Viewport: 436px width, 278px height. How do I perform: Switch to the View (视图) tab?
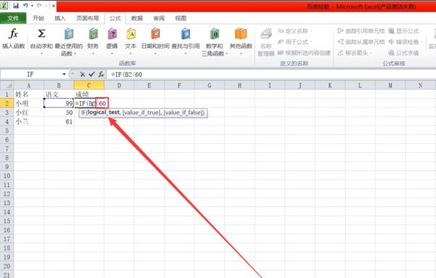[x=181, y=18]
